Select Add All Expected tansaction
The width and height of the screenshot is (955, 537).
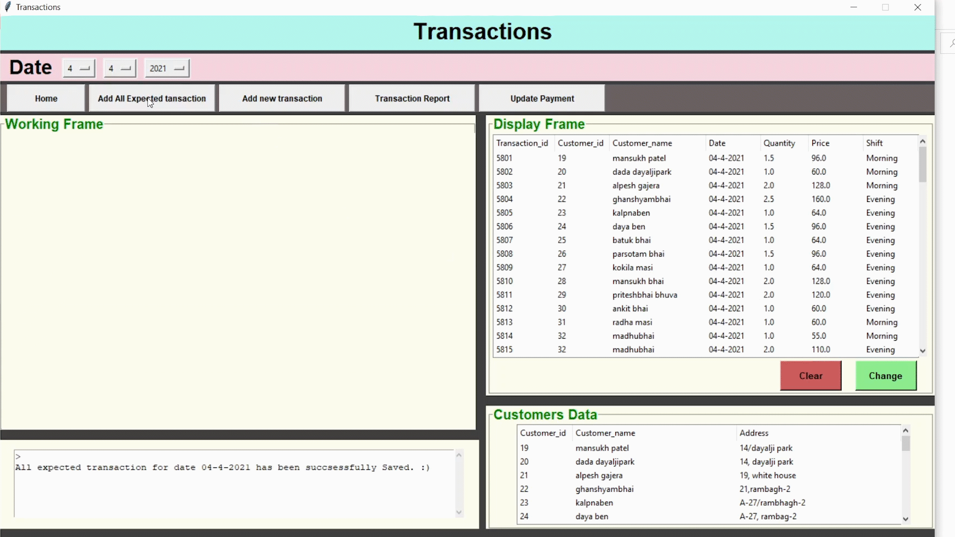152,98
